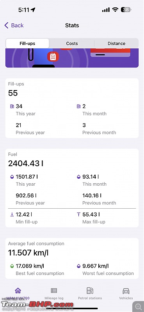Viewport: 144px width, 312px height.
Task: Open the Petrol stations tab
Action: click(x=90, y=294)
